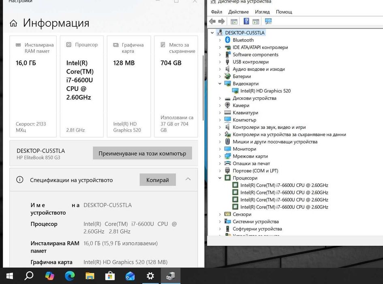Open Outlook from taskbar

coord(130,276)
